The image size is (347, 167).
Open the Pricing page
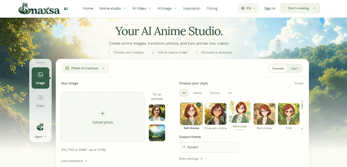(x=212, y=8)
